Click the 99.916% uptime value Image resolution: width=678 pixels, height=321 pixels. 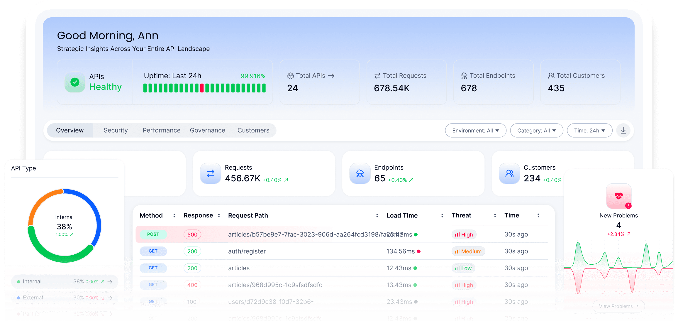coord(253,76)
